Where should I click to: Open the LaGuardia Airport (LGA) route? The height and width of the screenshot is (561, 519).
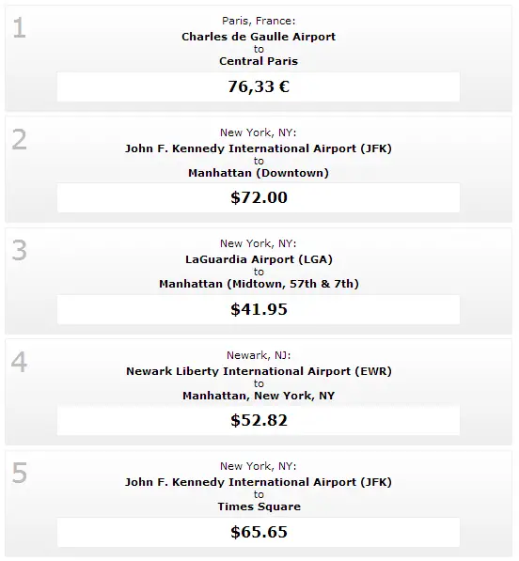pos(259,259)
